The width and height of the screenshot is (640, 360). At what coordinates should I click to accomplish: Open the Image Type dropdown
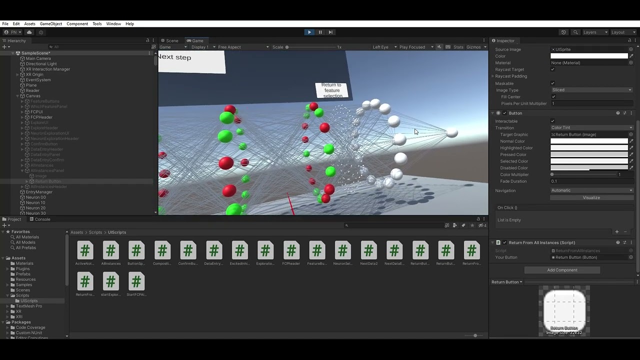point(591,90)
